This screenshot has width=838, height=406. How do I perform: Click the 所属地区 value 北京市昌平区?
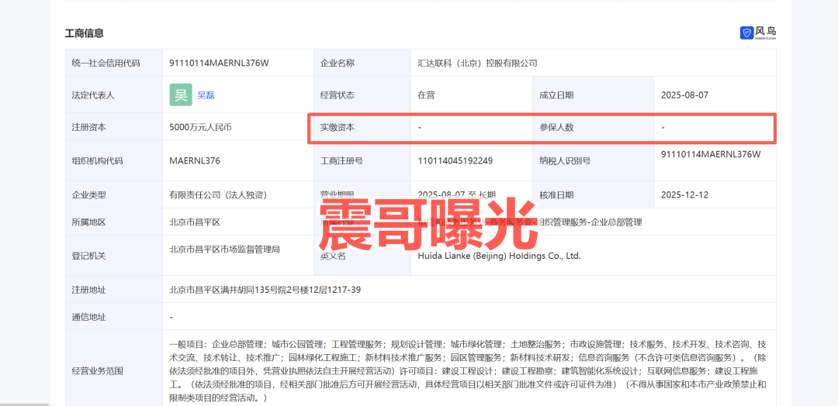[x=195, y=222]
